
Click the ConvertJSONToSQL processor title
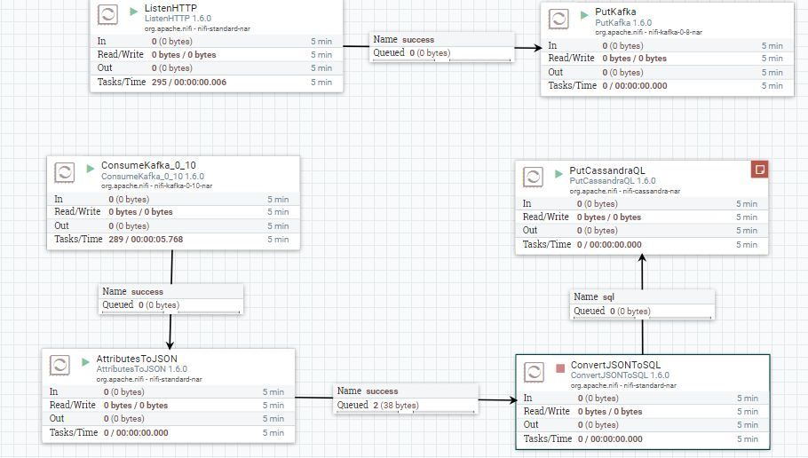(615, 365)
